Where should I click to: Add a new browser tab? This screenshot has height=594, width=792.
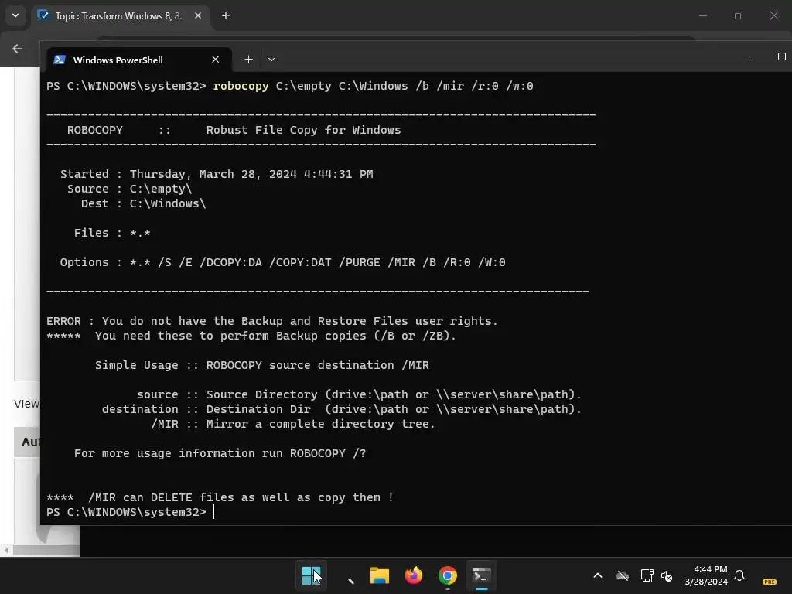[x=226, y=16]
